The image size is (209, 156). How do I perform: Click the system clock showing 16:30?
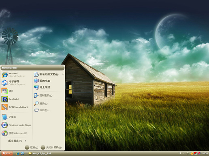pyautogui.click(x=205, y=153)
